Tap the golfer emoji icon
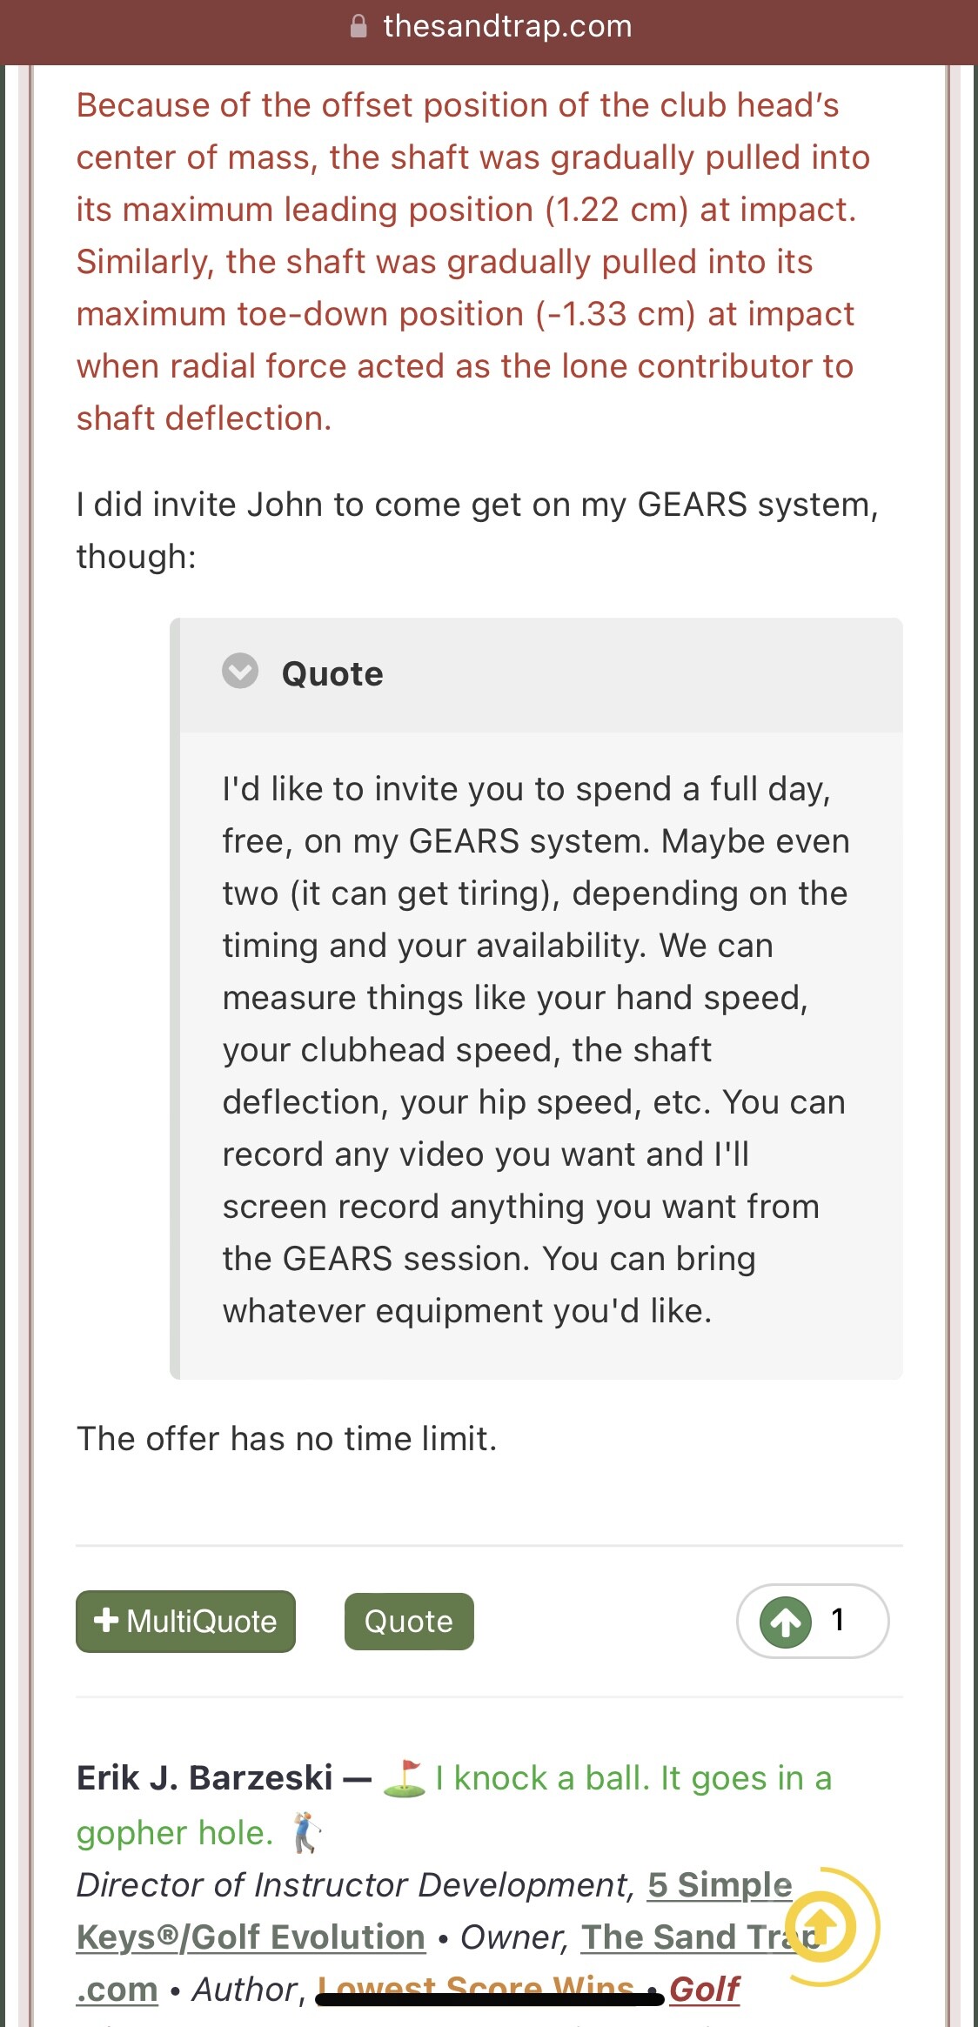978x2027 pixels. [x=305, y=1832]
